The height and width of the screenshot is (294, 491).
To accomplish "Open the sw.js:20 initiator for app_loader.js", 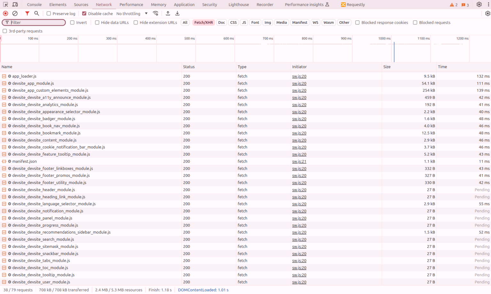I will [299, 76].
